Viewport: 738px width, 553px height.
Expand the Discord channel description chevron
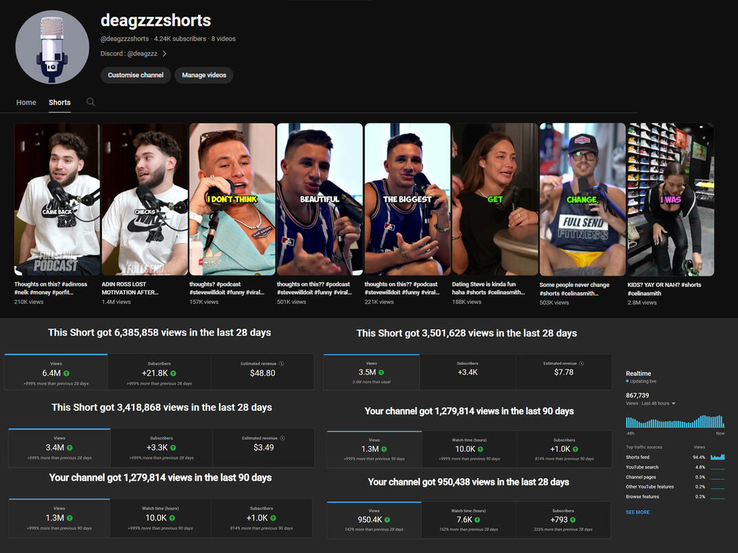[165, 54]
